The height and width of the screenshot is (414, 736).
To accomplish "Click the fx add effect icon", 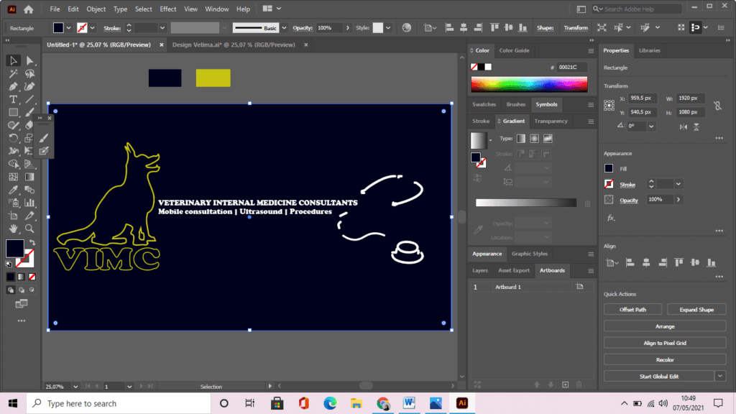I will (611, 218).
